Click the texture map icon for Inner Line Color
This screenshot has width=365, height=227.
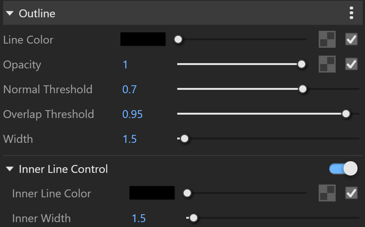327,193
